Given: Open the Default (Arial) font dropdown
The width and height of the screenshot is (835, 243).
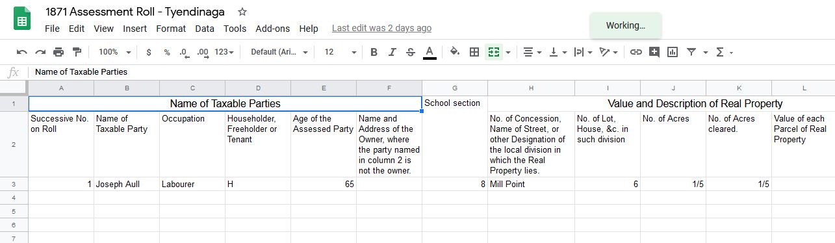Looking at the screenshot, I should (x=279, y=52).
